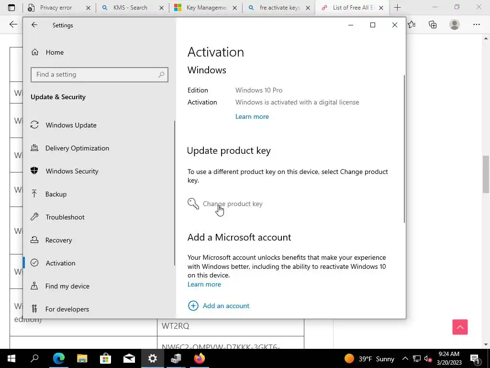Image resolution: width=490 pixels, height=368 pixels.
Task: Go back using the Settings back arrow
Action: coord(34,25)
